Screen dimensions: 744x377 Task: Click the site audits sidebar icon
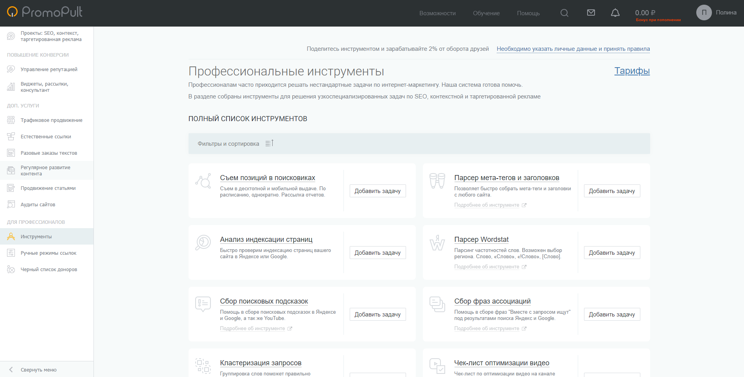click(11, 205)
